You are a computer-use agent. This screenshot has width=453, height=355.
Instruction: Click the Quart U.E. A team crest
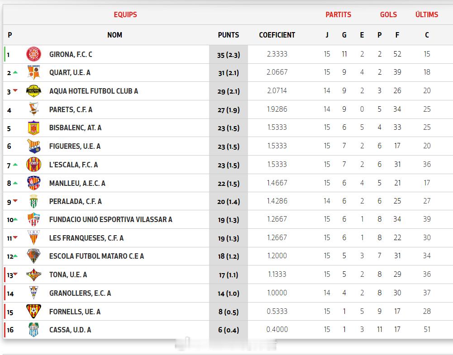33,72
